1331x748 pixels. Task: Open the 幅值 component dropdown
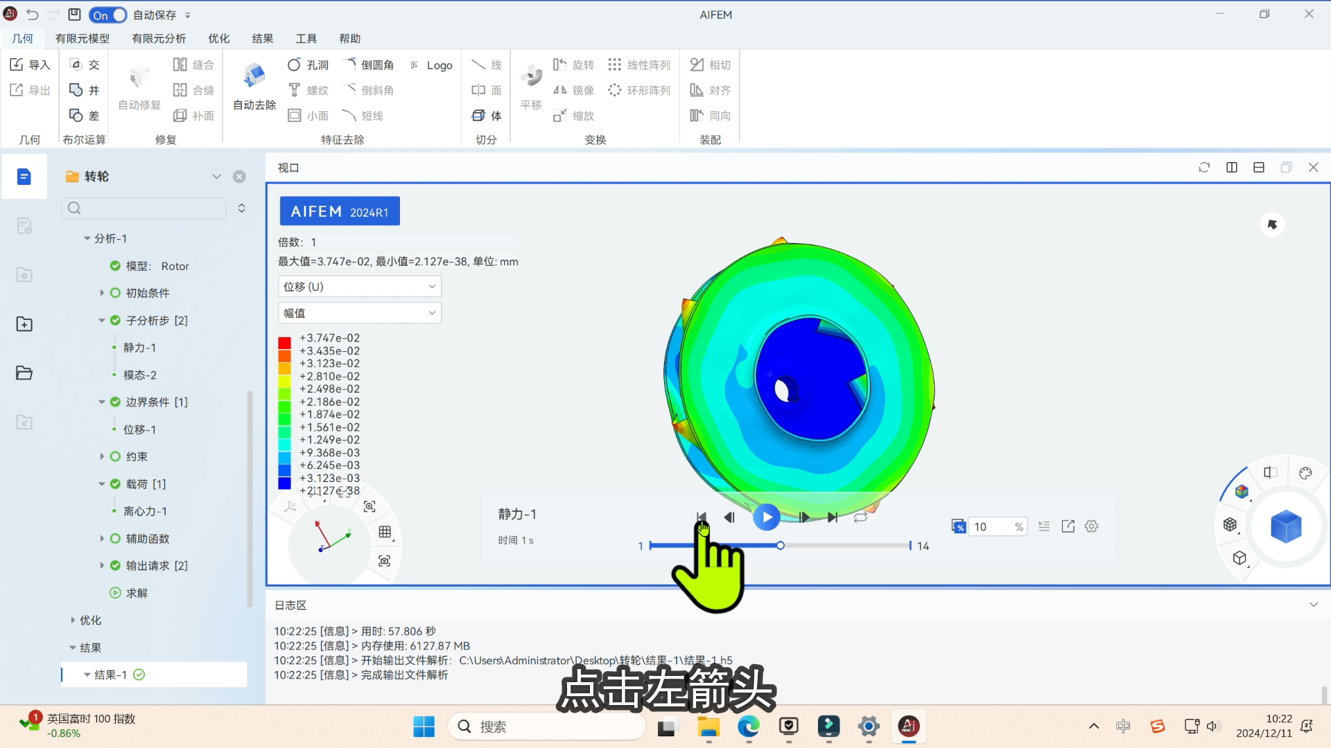click(x=359, y=313)
